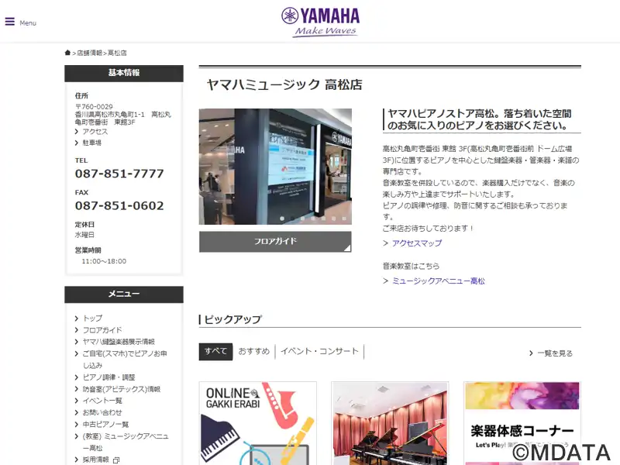
Task: Click the postal code 〒760-0029
Action: click(x=94, y=107)
